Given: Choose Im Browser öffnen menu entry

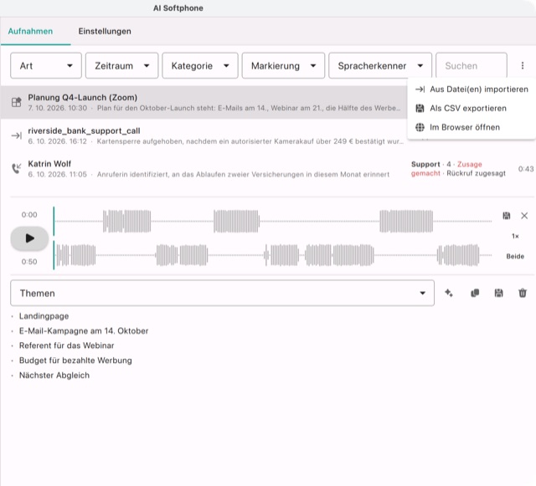Looking at the screenshot, I should coord(472,127).
